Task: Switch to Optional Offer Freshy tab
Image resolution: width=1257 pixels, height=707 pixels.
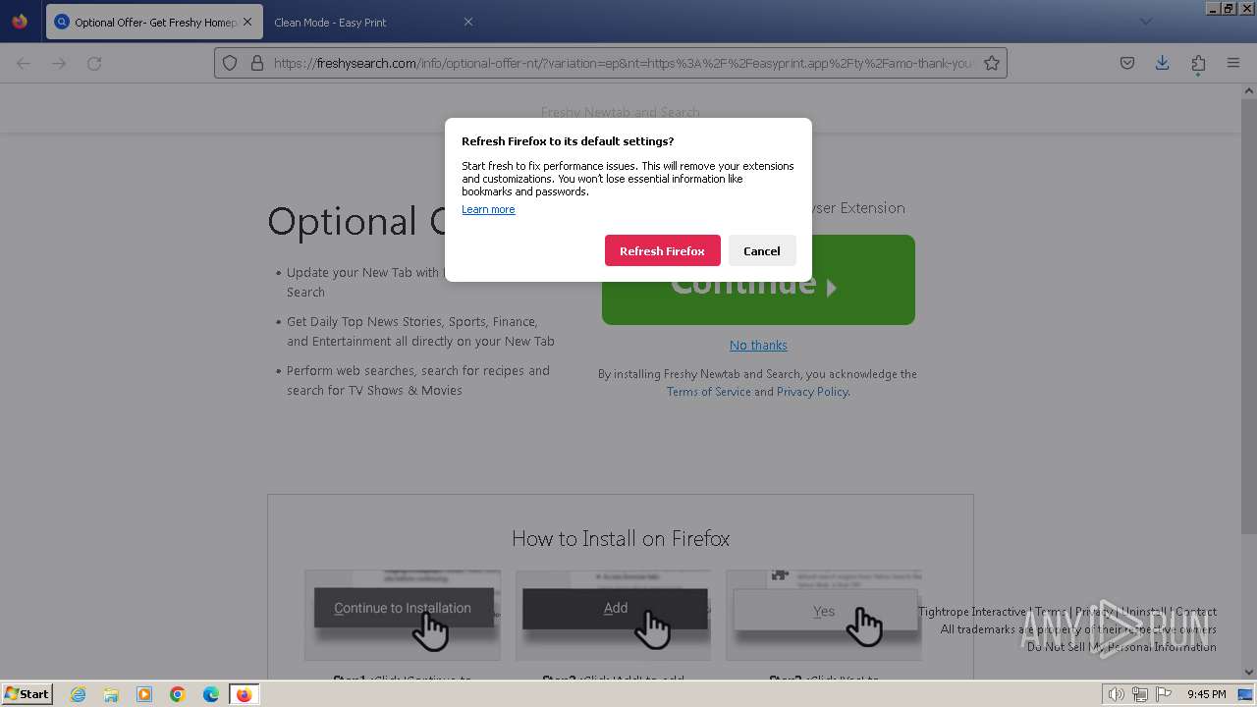Action: coord(152,22)
